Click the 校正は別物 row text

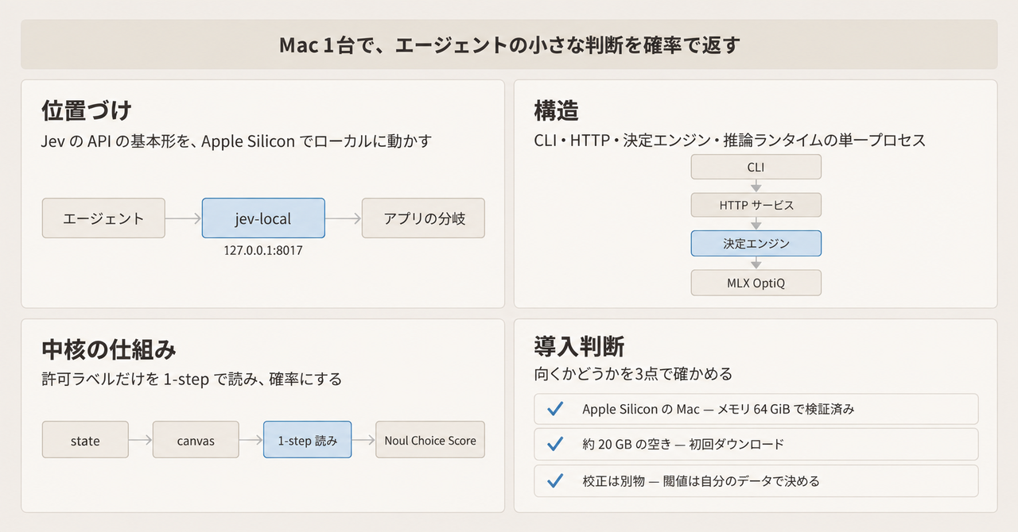click(x=701, y=480)
